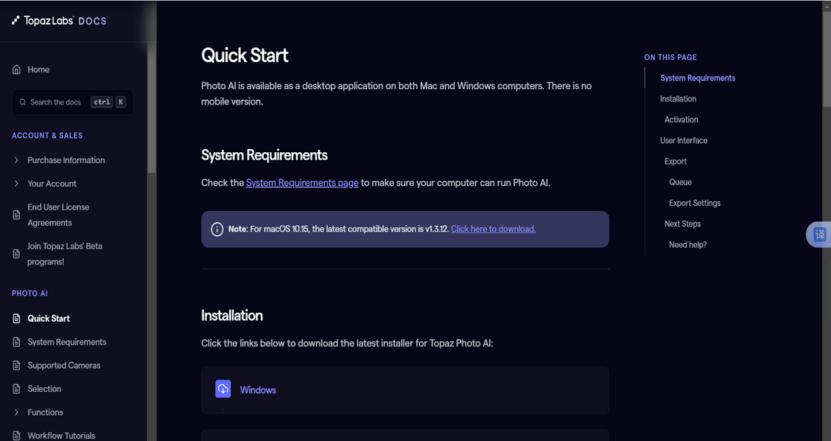
Task: Click the Beta programs document icon
Action: (x=17, y=254)
